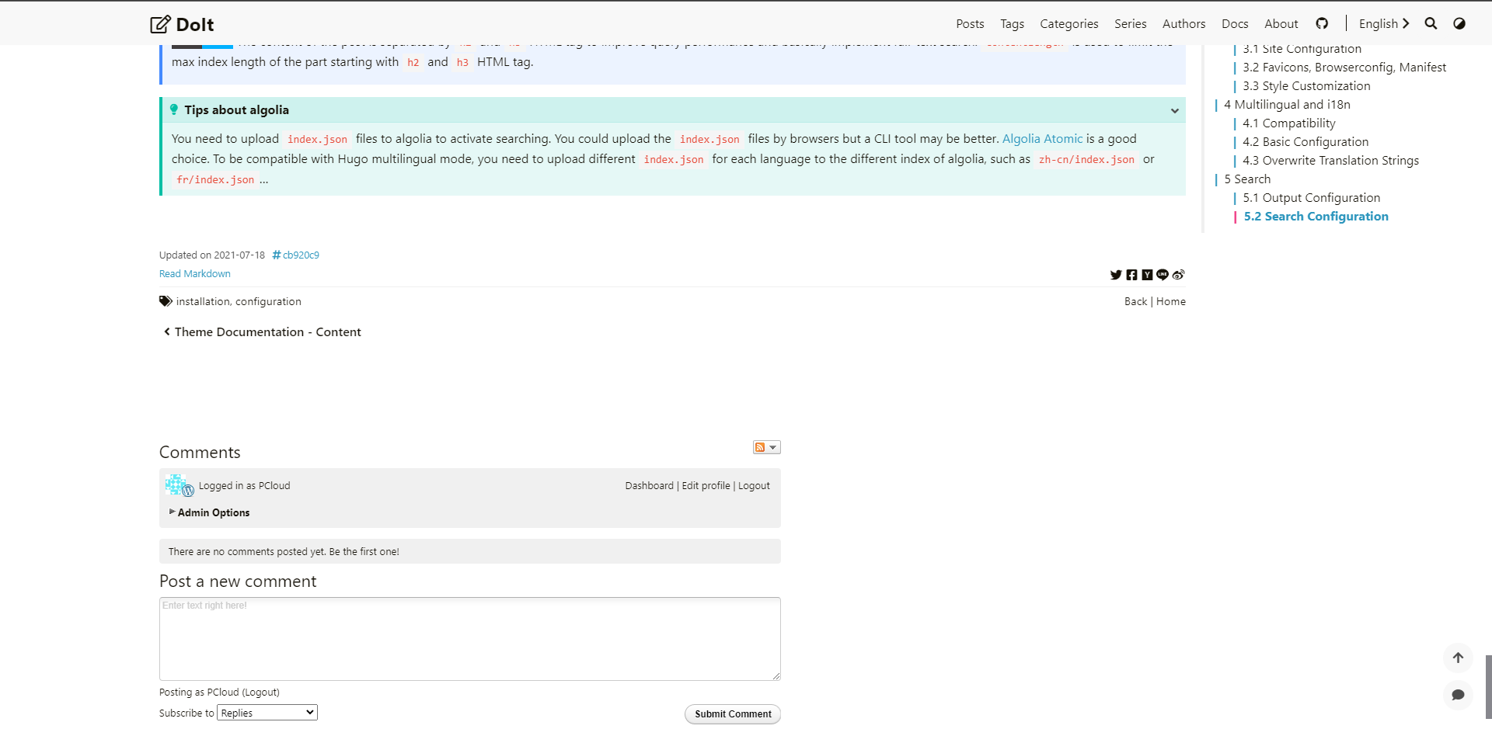
Task: Collapse the Tips about algolia note
Action: [1173, 110]
